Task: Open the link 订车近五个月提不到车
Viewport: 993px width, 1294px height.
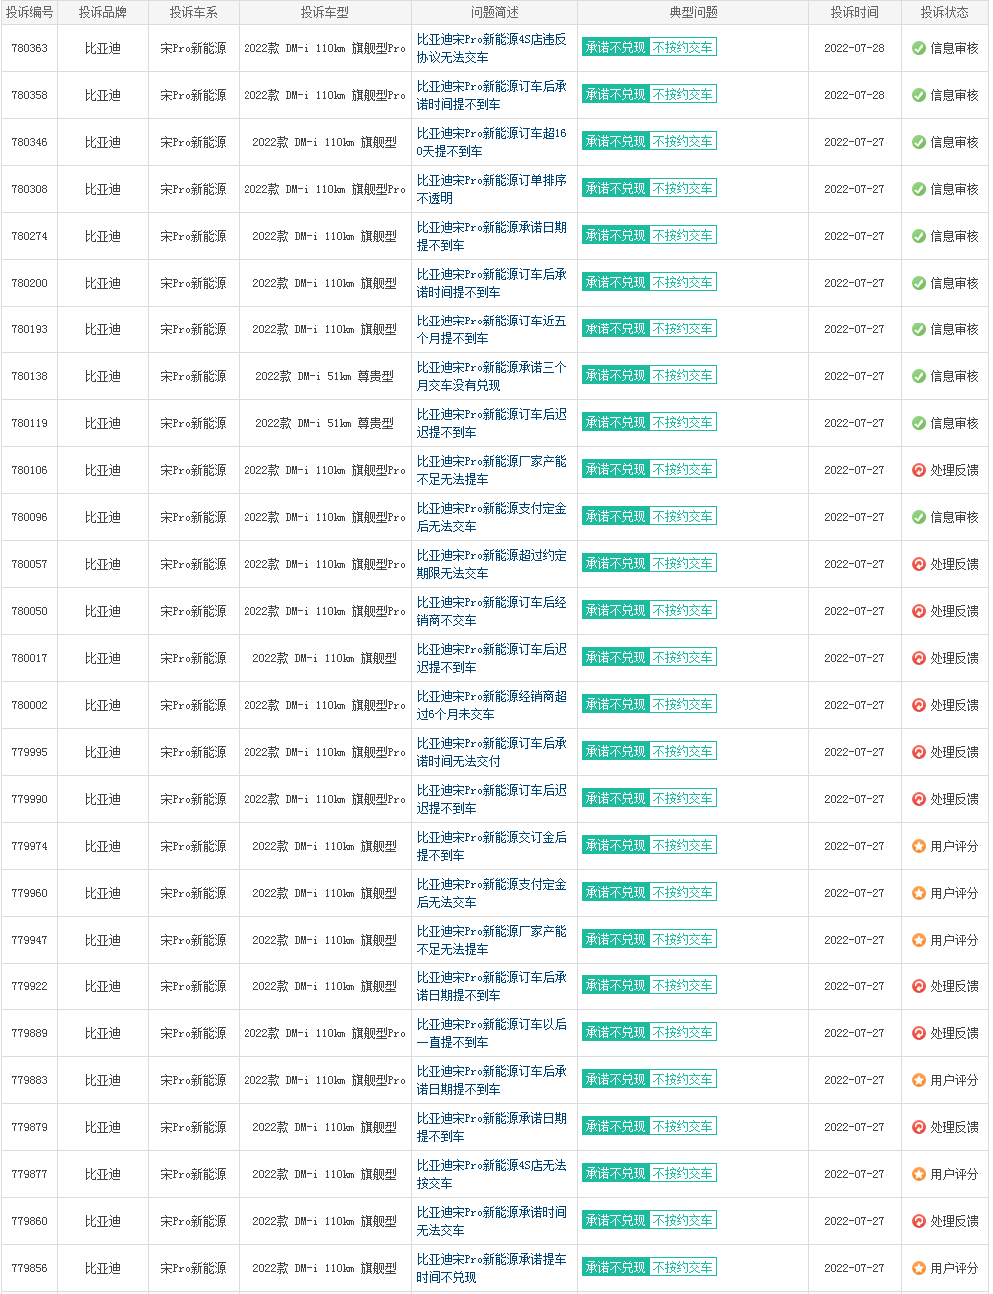Action: click(x=491, y=329)
